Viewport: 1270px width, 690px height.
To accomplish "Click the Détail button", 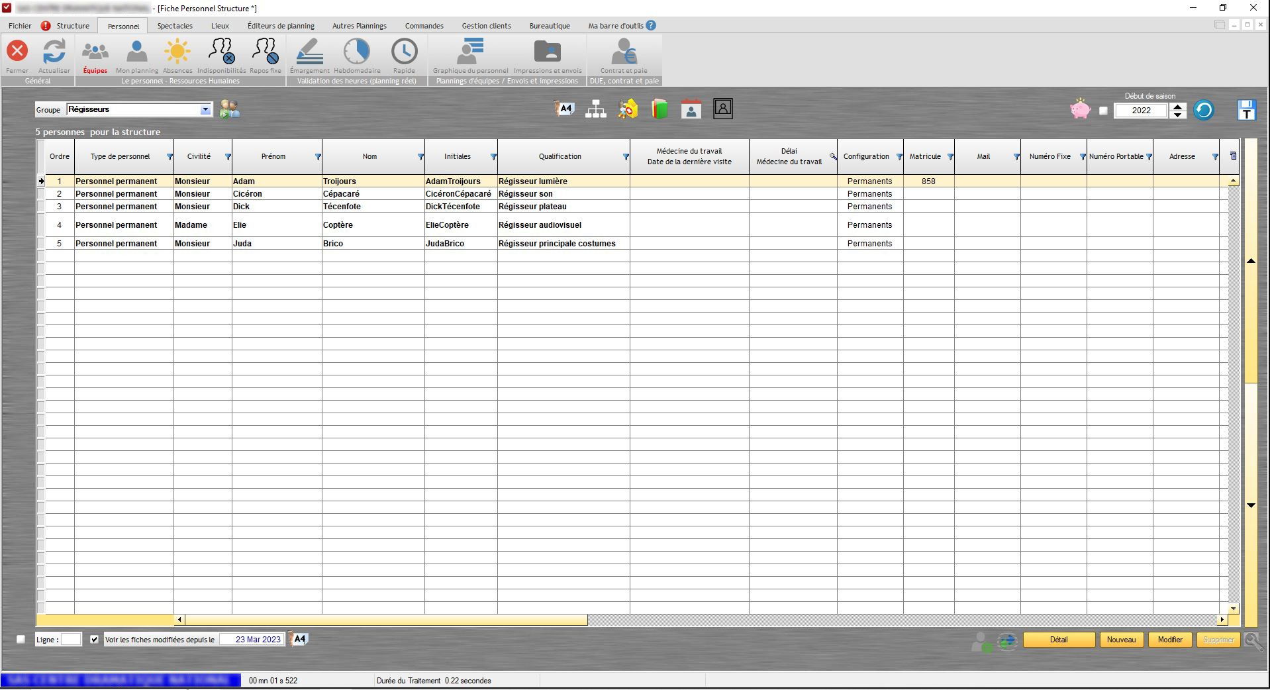I will (x=1059, y=640).
